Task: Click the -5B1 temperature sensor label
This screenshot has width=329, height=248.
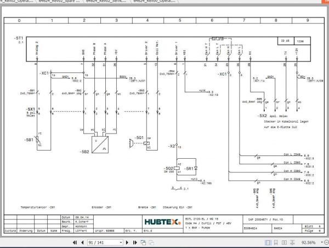Action: 29,140
